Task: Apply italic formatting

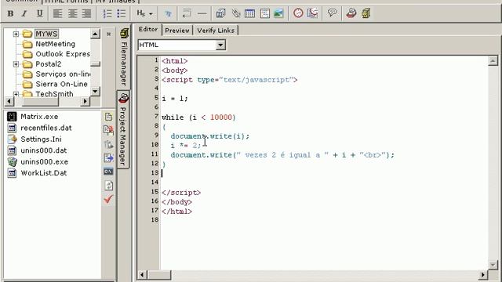Action: tap(24, 14)
